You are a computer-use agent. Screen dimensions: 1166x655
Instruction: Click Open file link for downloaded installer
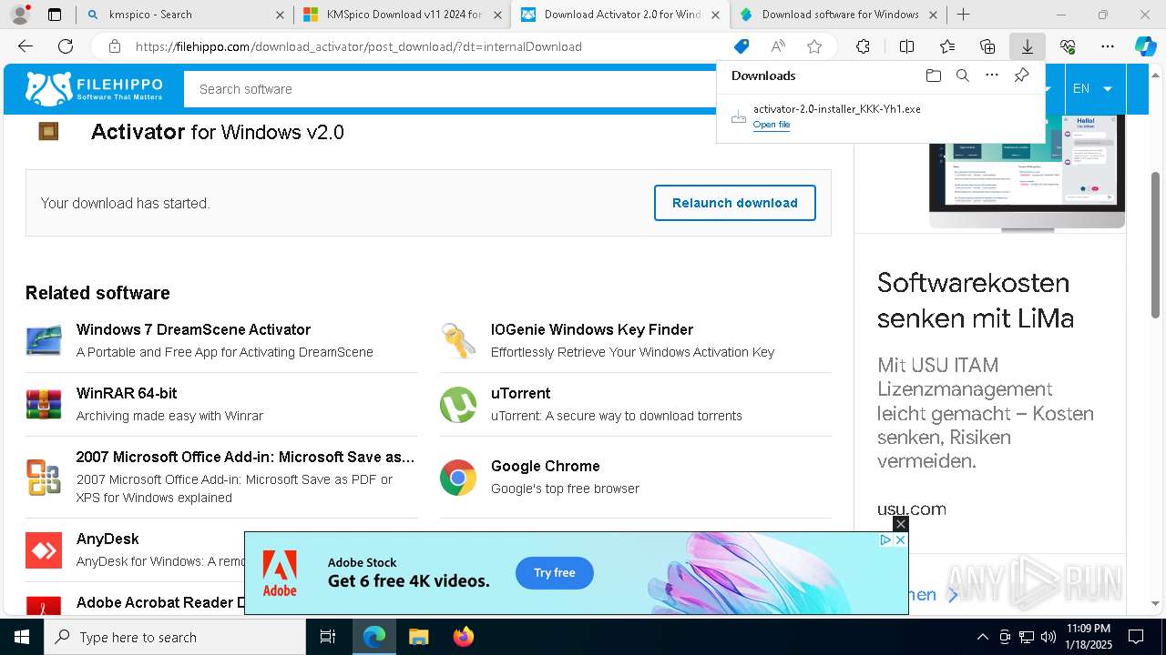771,125
